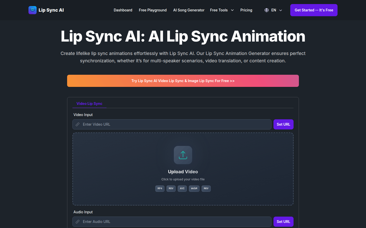The height and width of the screenshot is (228, 366).
Task: Select the Video Lip Sync tab
Action: point(89,104)
